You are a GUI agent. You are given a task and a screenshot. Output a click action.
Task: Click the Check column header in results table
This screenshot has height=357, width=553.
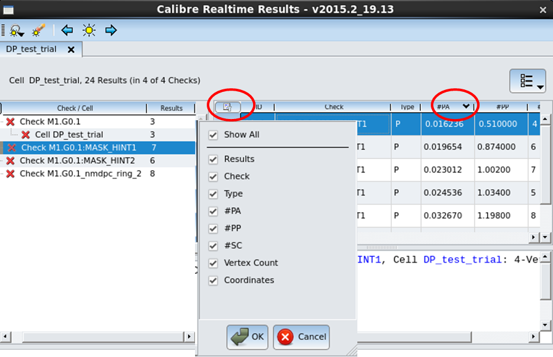(x=333, y=107)
